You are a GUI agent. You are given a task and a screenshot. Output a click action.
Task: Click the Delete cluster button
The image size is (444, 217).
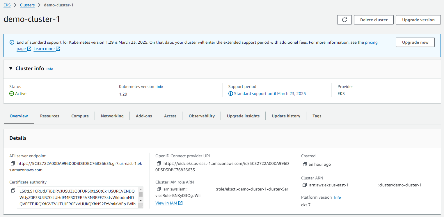click(374, 20)
